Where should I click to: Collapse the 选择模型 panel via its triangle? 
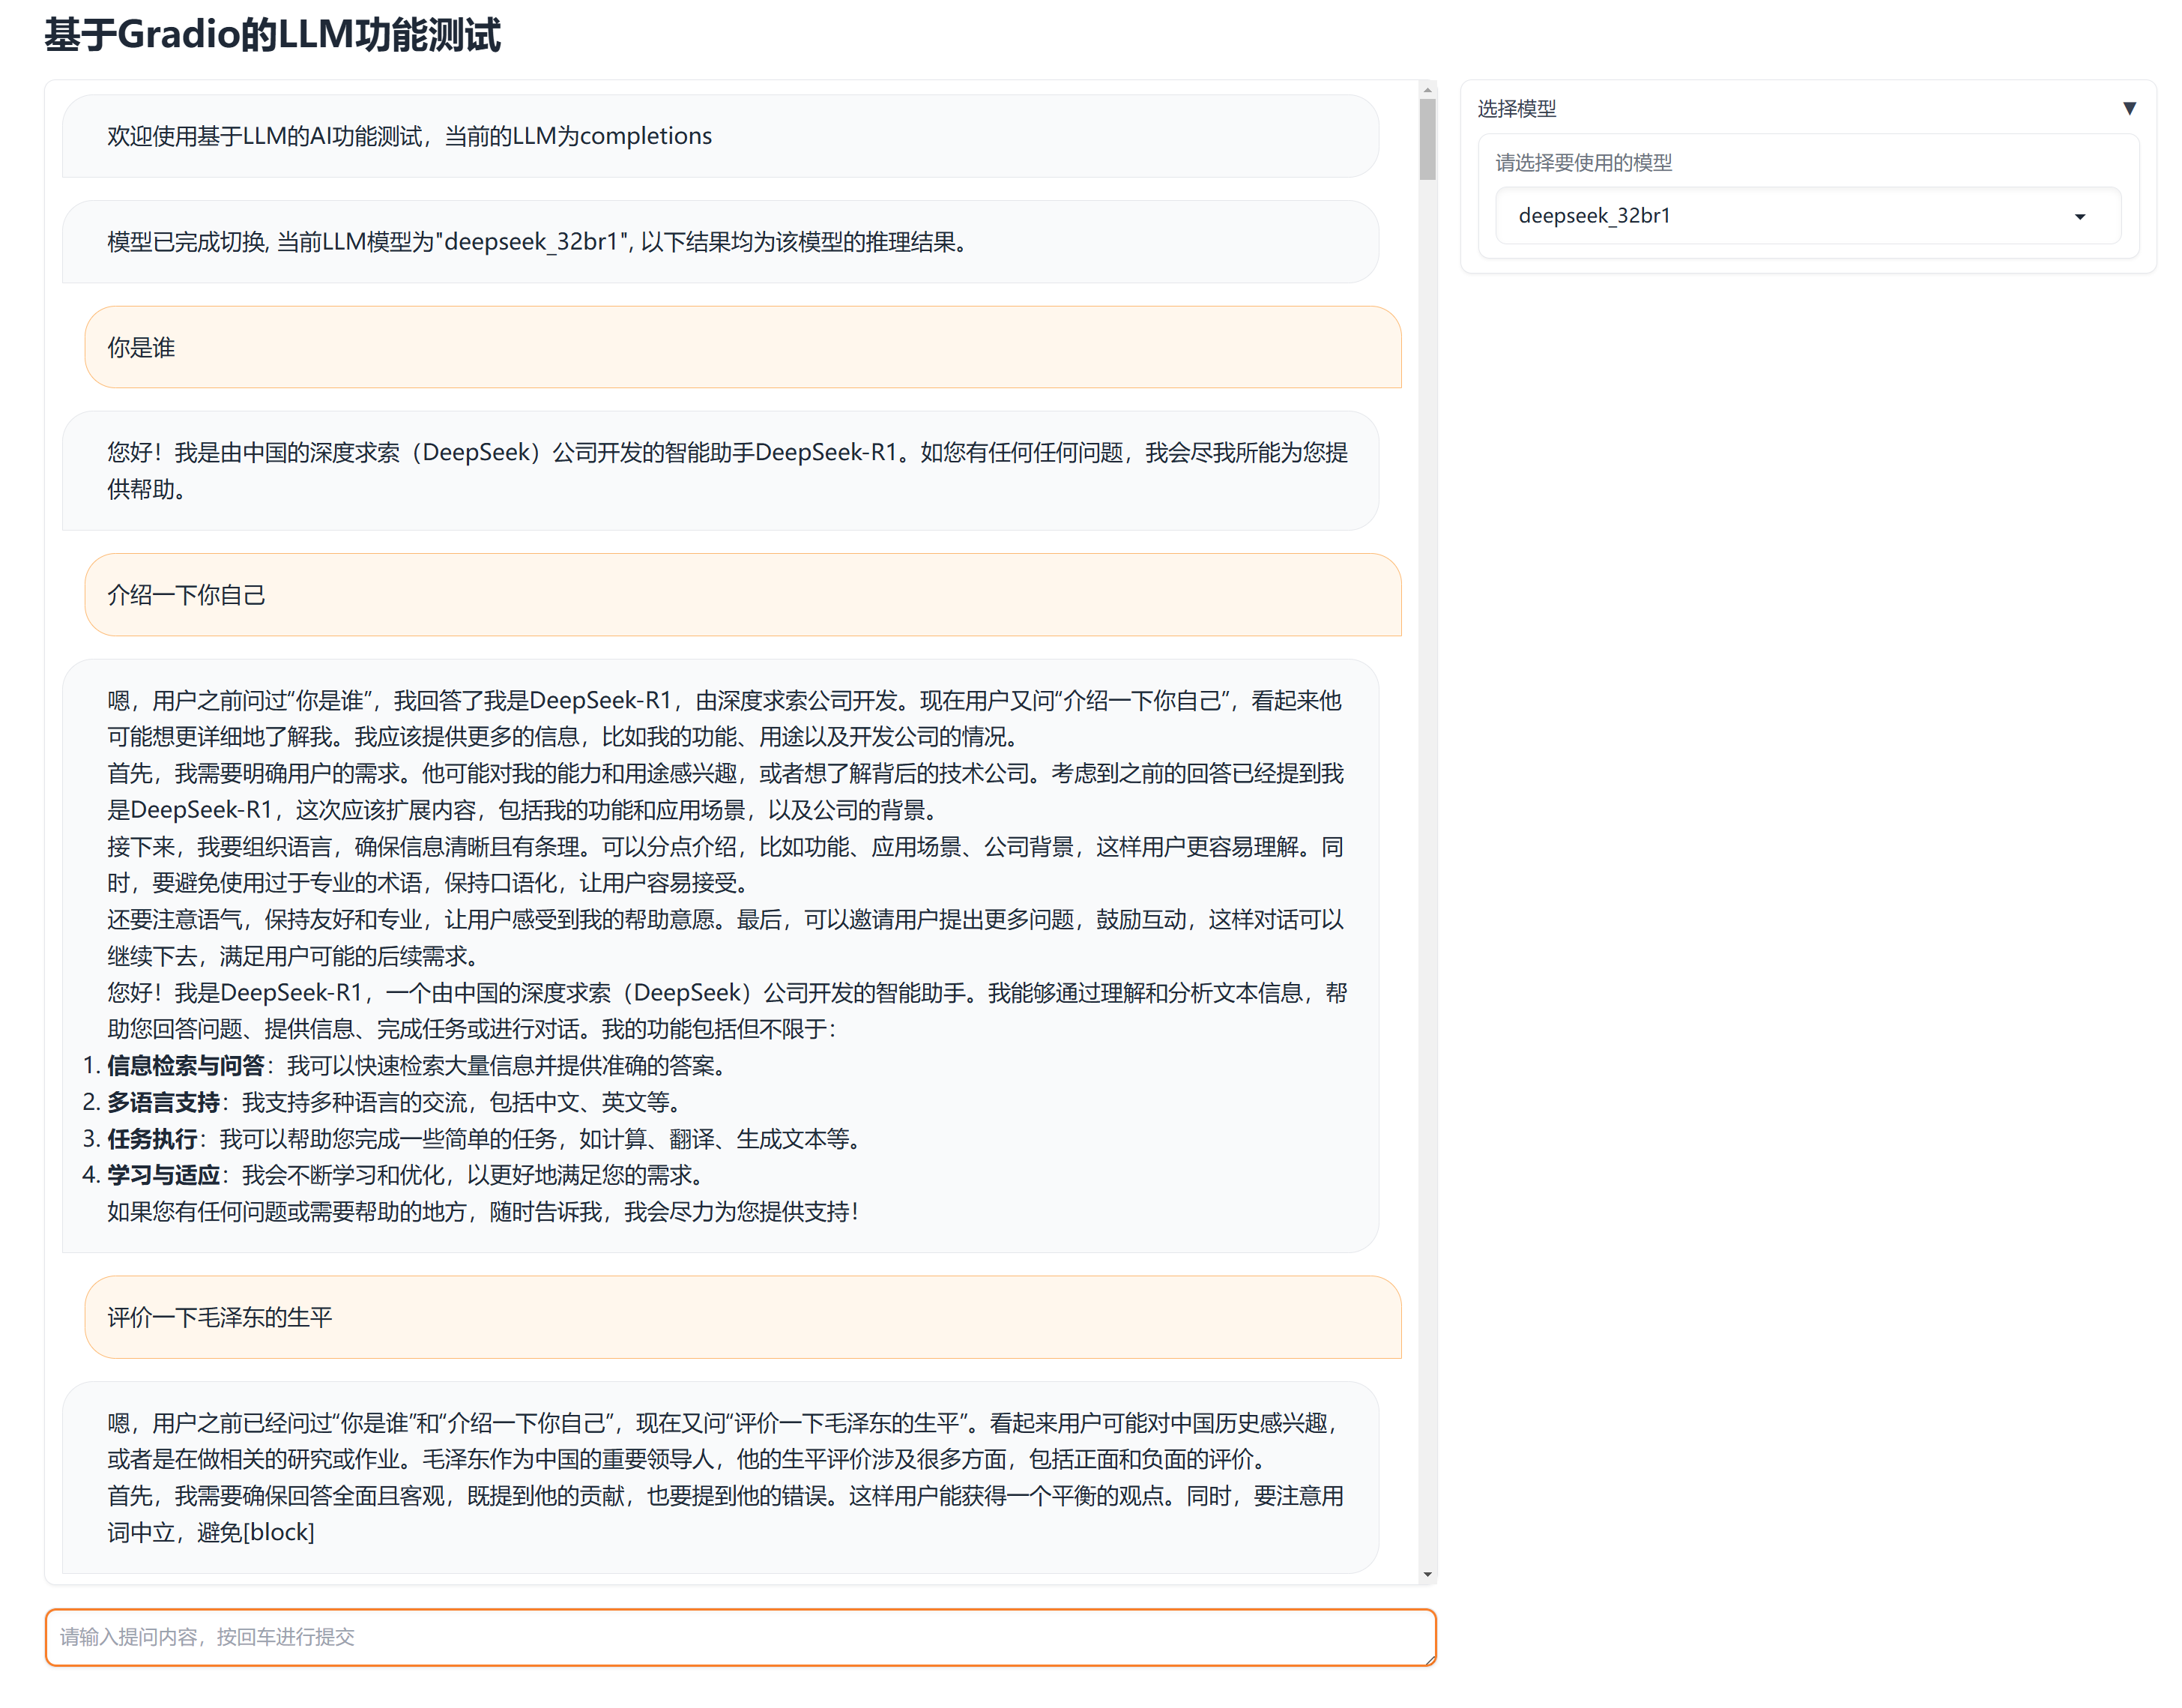[2129, 108]
